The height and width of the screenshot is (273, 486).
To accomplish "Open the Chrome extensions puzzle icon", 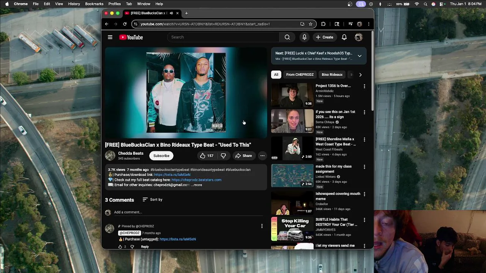I will point(323,24).
